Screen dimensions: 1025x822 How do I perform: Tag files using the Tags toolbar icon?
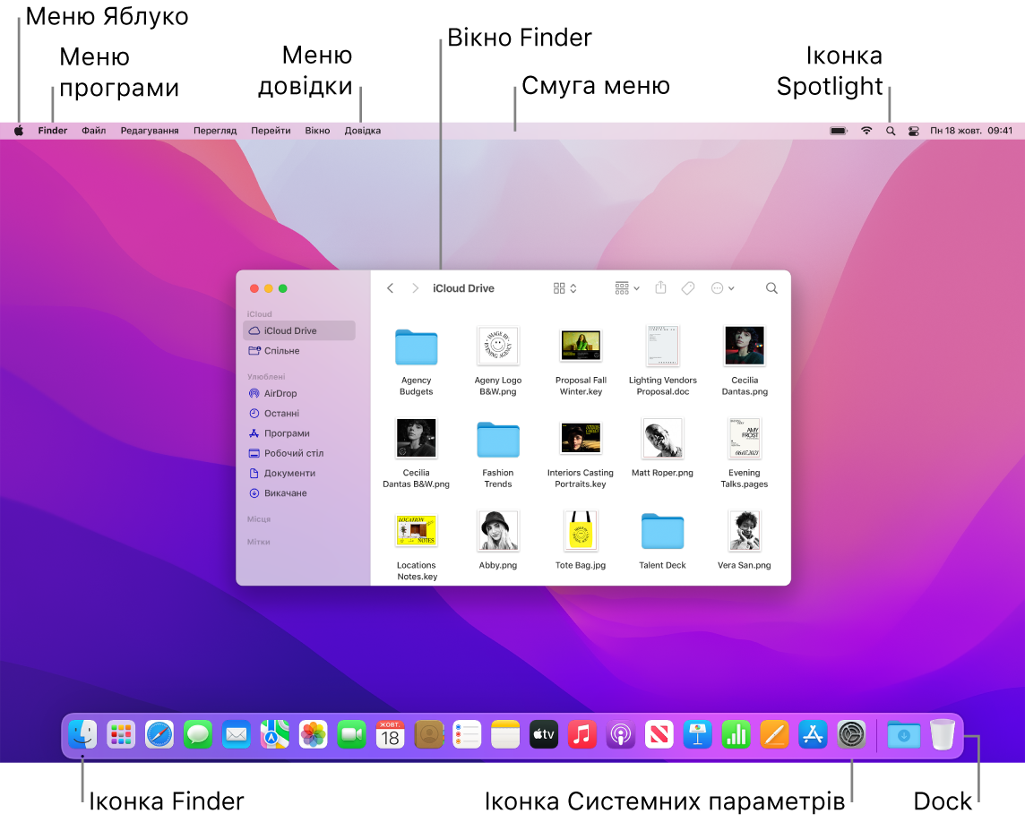[688, 287]
